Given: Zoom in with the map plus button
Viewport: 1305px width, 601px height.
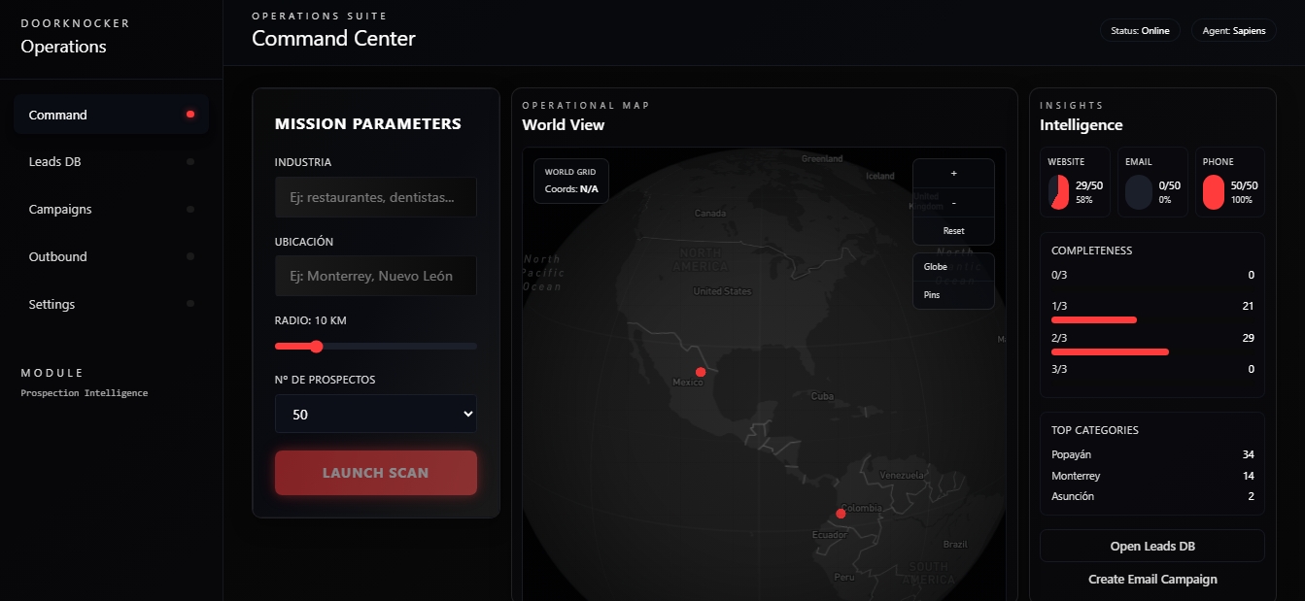Looking at the screenshot, I should 953,173.
